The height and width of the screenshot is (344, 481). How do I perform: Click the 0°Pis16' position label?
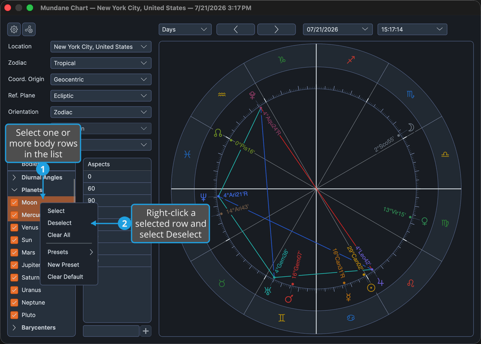245,148
